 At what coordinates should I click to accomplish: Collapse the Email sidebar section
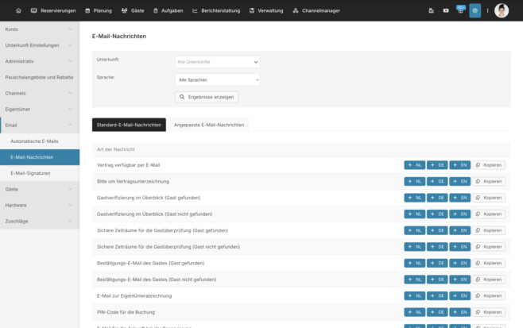[x=40, y=125]
